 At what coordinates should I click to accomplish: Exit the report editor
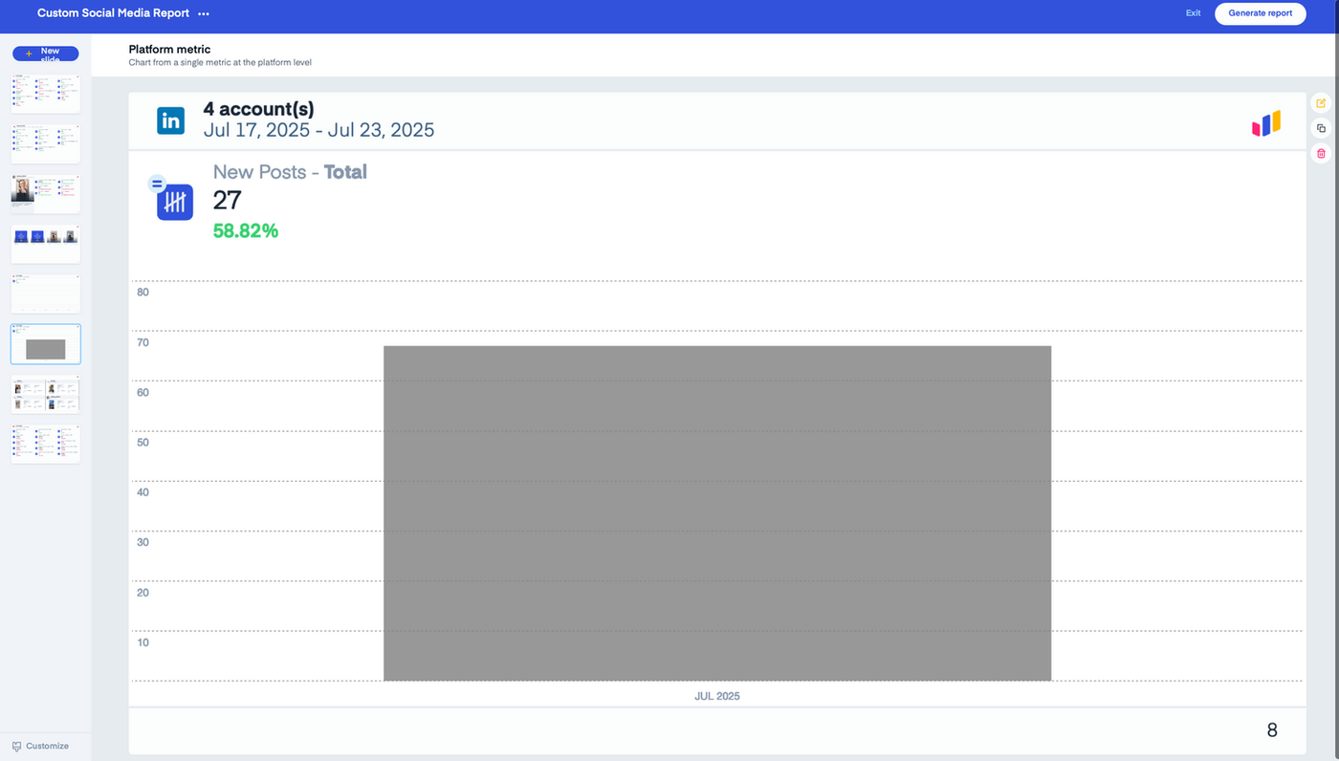tap(1193, 13)
